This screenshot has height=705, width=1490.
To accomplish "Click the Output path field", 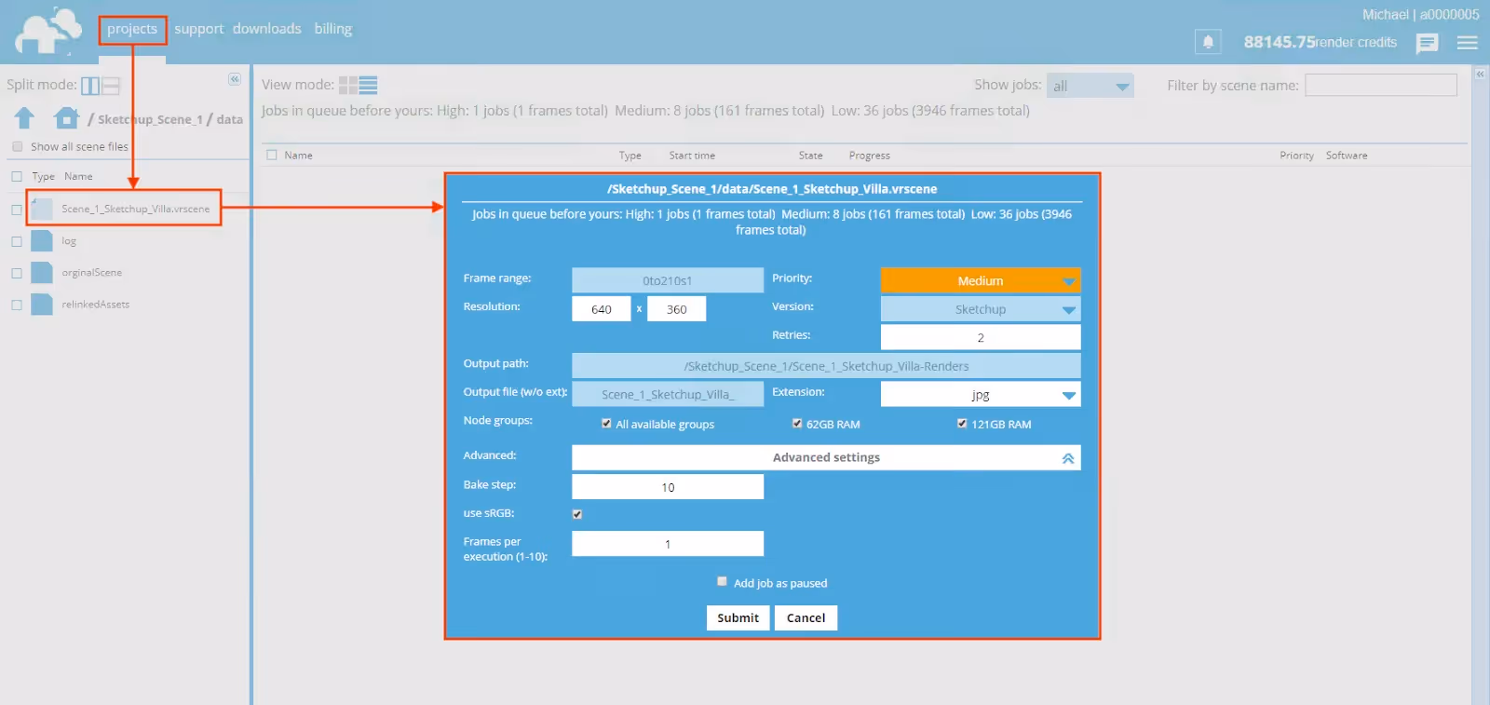I will click(826, 366).
